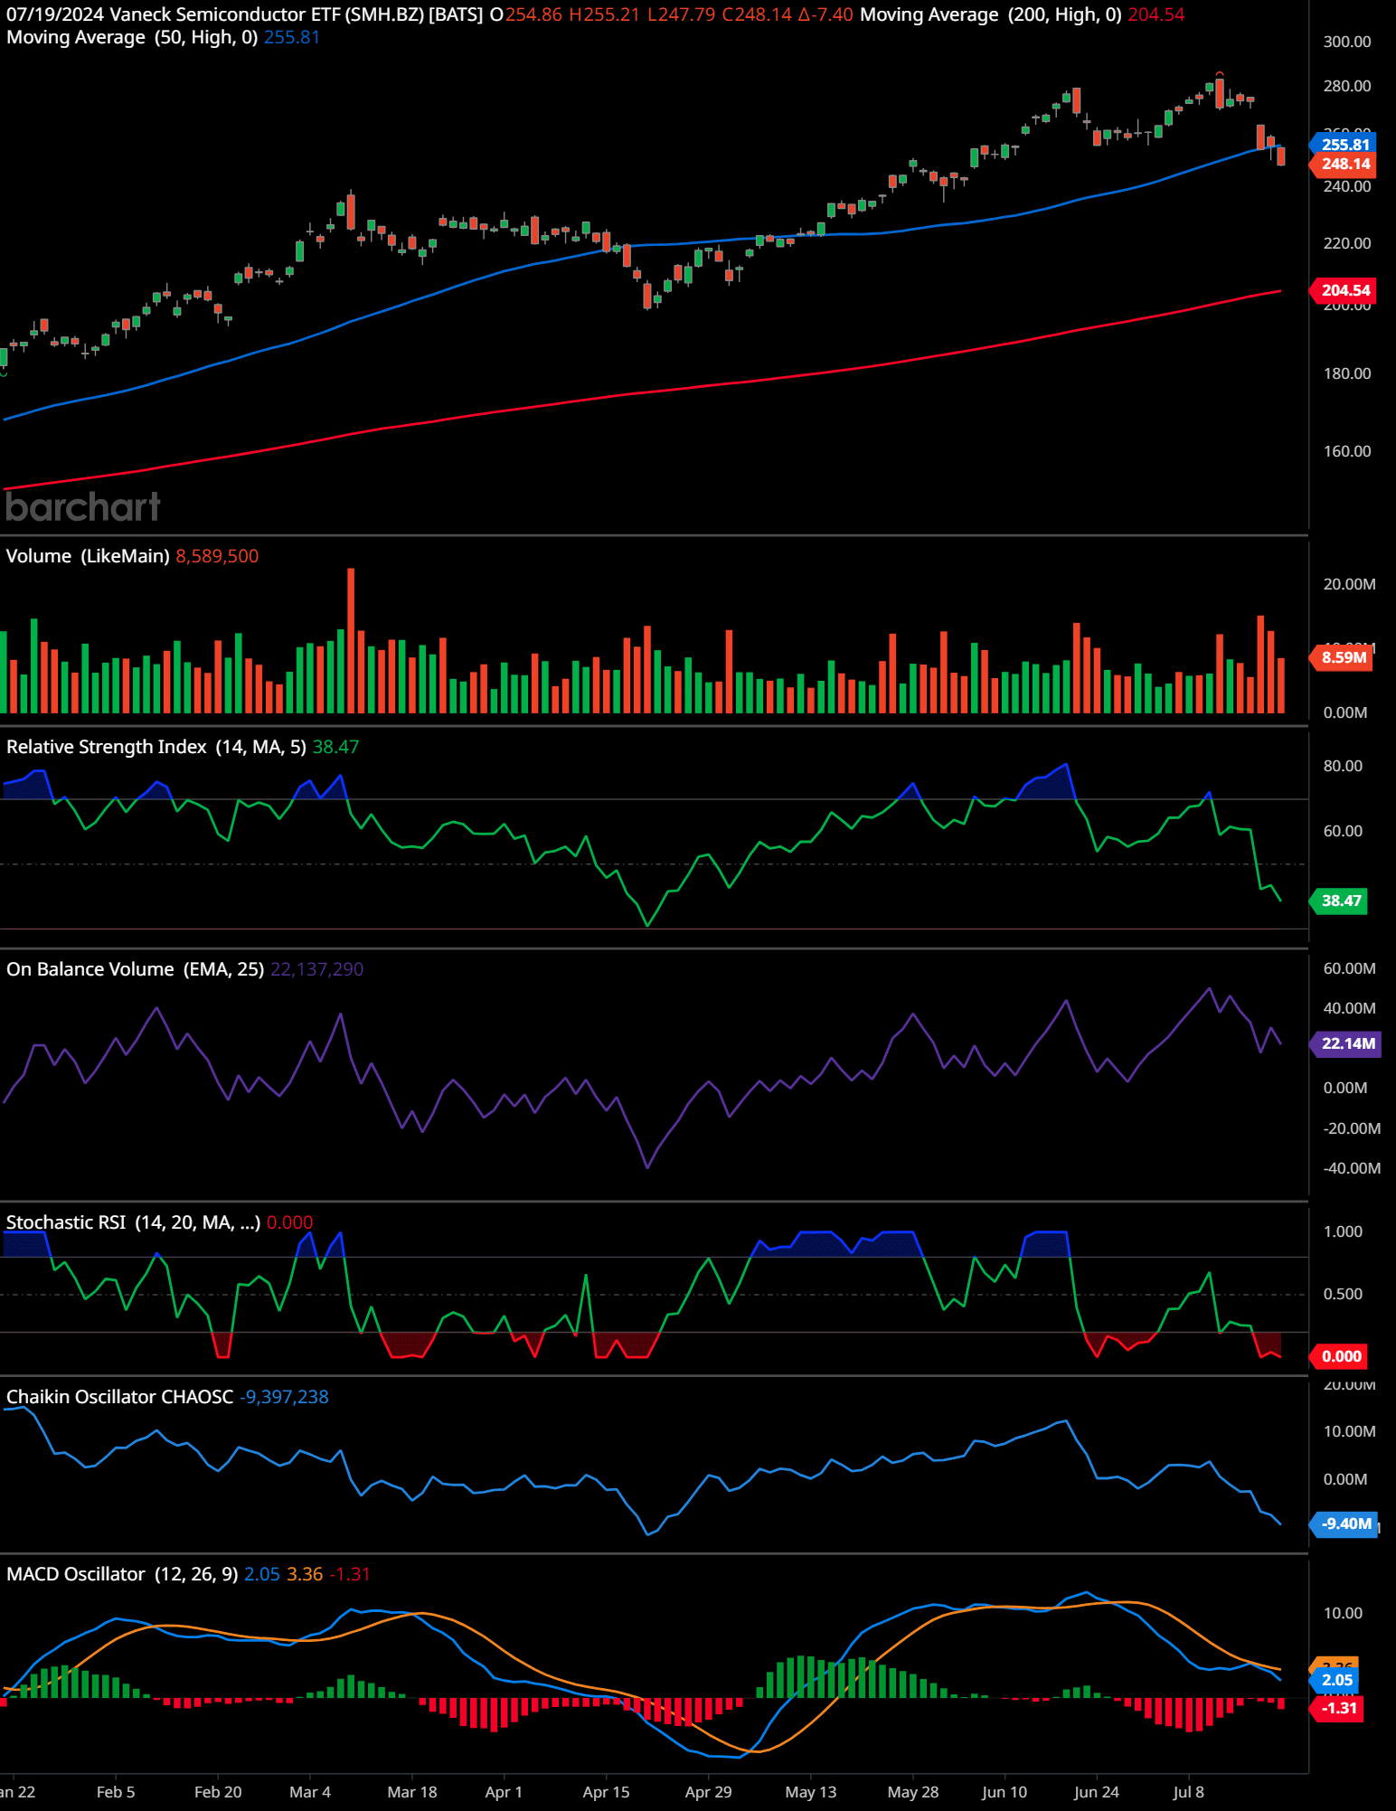
Task: Click the 'On Balance Volume (EMA, 25)' label
Action: (x=136, y=969)
